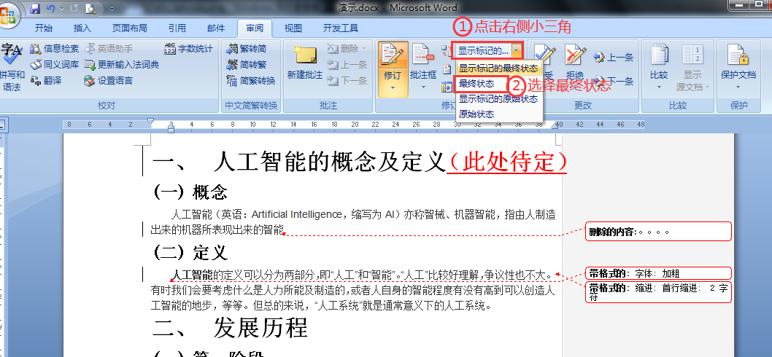
Task: Open print preview from quick access toolbar
Action: 90,8
